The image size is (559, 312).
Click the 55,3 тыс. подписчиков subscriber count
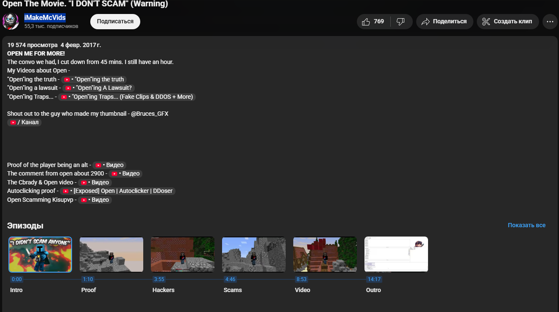coord(51,26)
